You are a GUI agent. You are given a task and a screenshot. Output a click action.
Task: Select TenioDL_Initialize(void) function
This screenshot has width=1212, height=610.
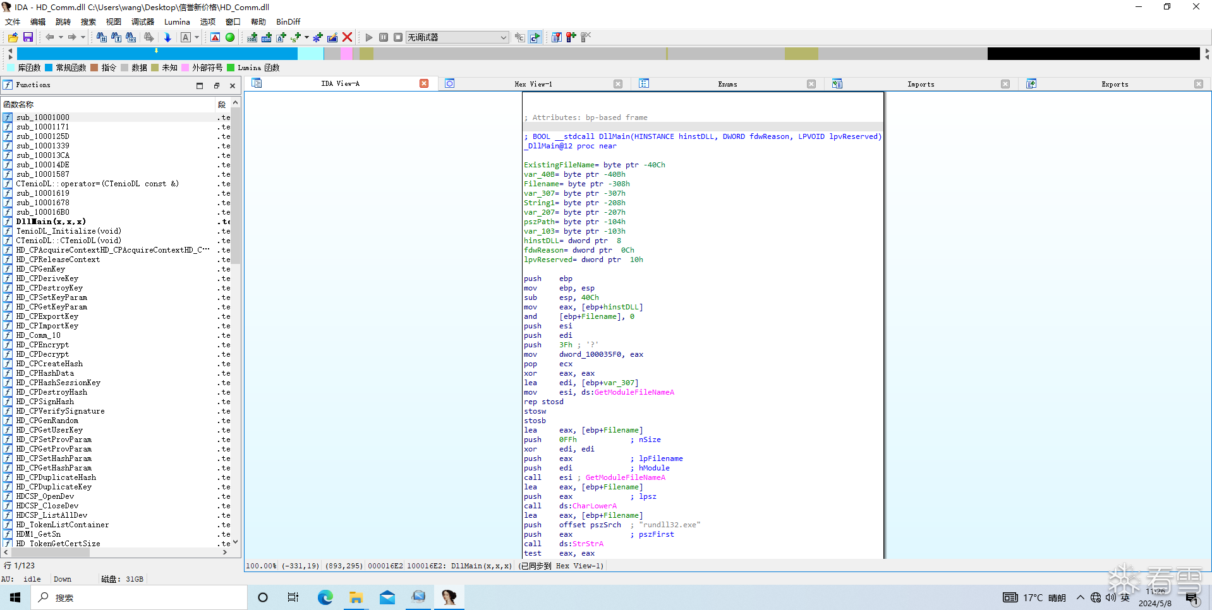pyautogui.click(x=68, y=231)
